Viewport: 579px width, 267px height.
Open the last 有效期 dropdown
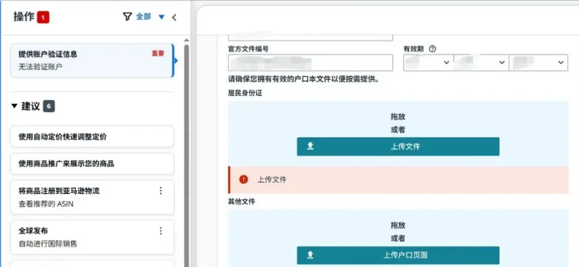[x=538, y=63]
